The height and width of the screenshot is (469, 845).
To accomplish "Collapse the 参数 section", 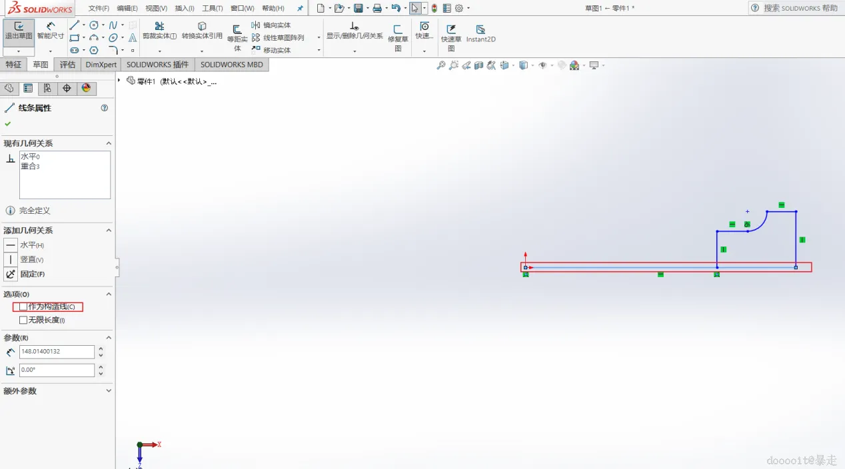I will [109, 338].
